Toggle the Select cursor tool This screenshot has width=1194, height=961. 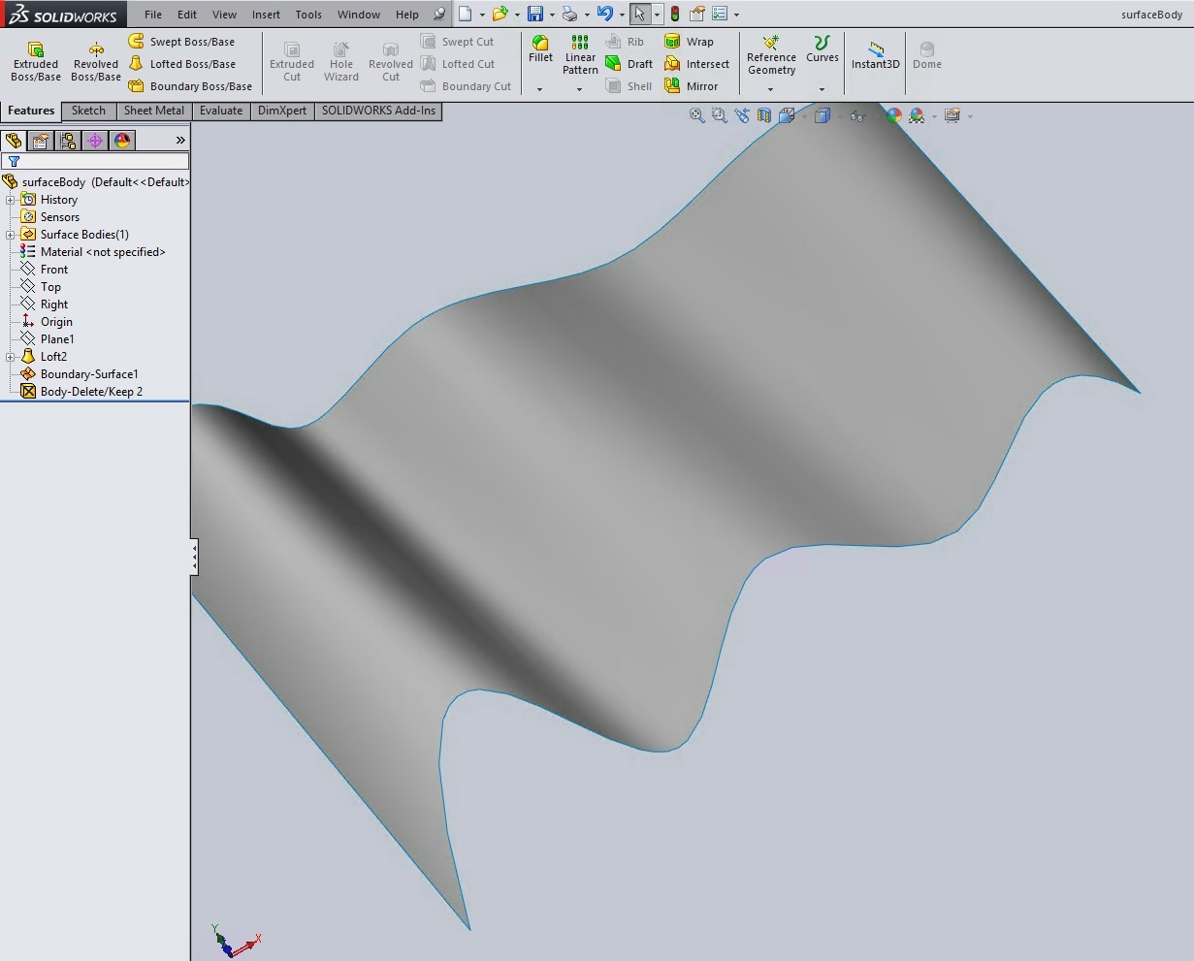pyautogui.click(x=639, y=14)
